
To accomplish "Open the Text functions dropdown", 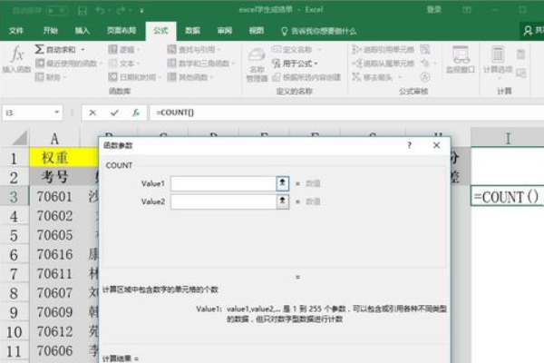I will click(124, 64).
